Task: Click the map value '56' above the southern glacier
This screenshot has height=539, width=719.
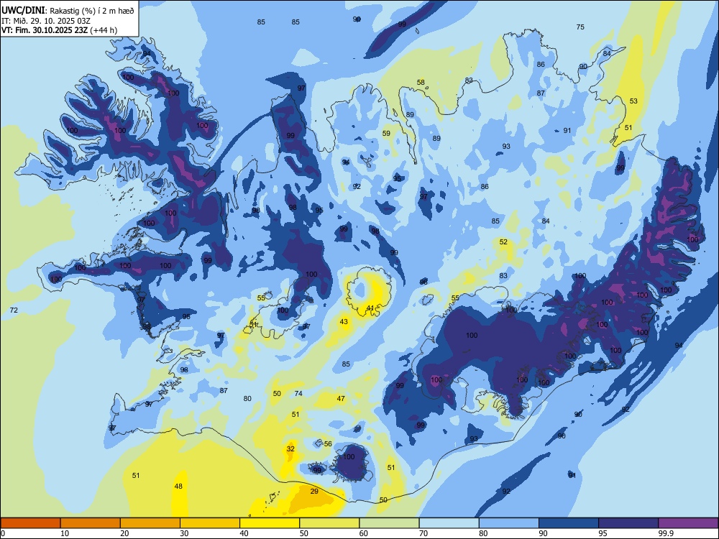Action: point(328,443)
